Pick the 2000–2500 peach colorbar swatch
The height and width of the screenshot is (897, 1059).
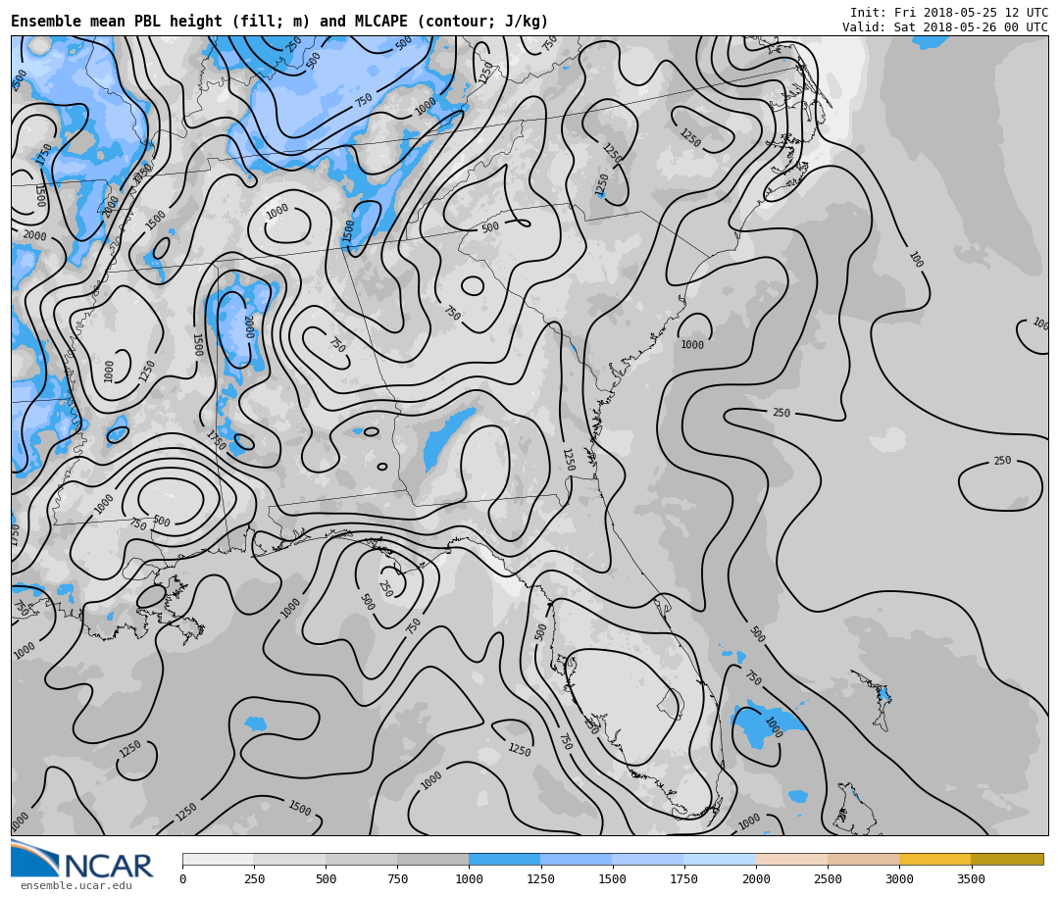[x=791, y=859]
